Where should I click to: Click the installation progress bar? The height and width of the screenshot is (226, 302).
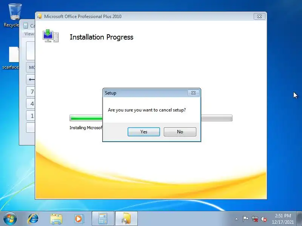pos(151,118)
